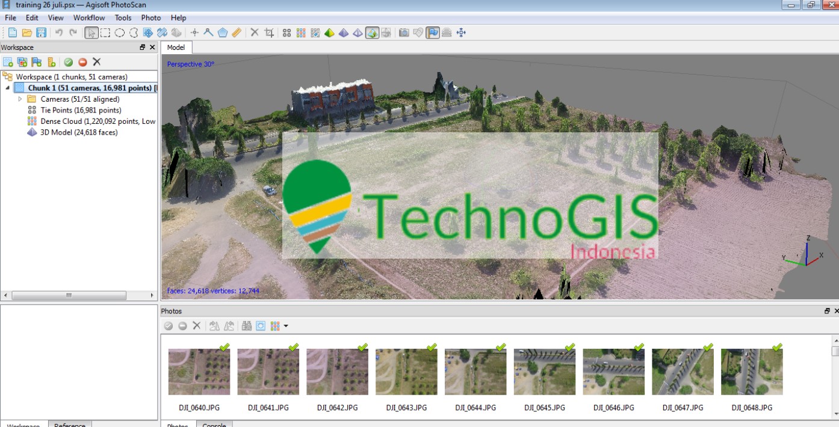The height and width of the screenshot is (427, 839).
Task: Switch view to Shaded model mode
Action: 329,32
